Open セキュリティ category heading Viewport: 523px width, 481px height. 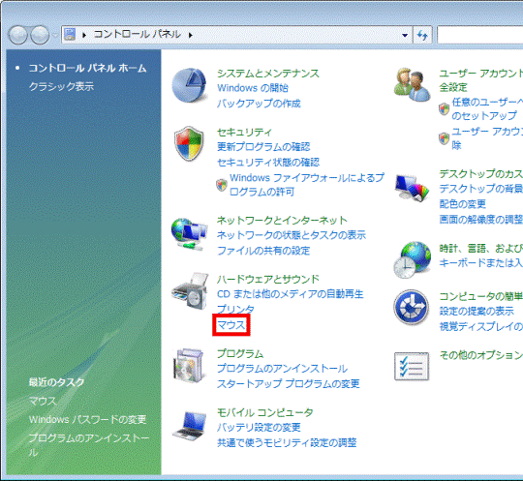pos(244,133)
